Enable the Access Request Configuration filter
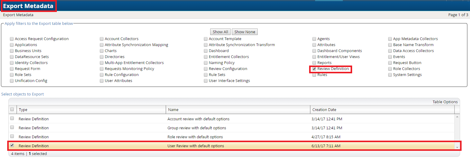Screen dimensions: 470x158 click(x=12, y=39)
